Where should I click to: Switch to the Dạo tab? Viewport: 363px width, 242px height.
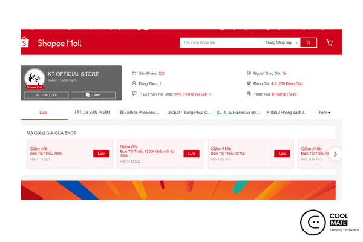click(x=43, y=113)
